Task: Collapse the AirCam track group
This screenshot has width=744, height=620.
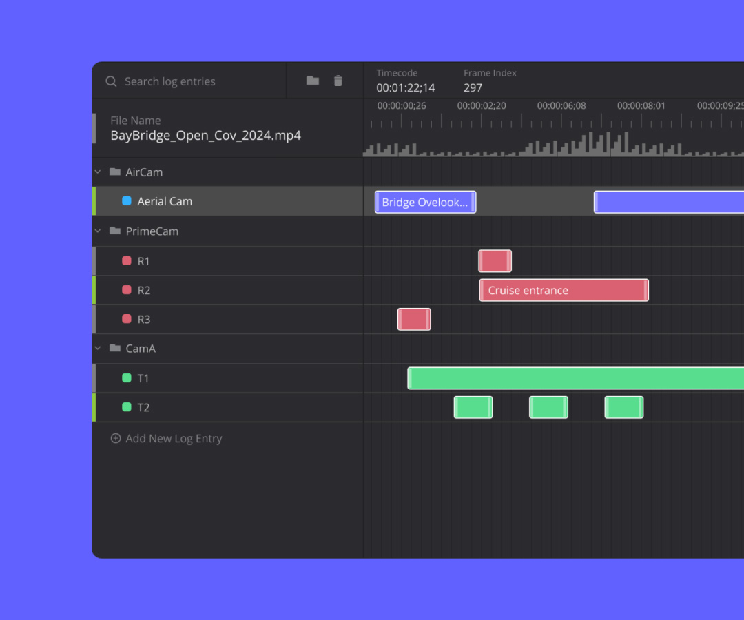Action: 97,172
